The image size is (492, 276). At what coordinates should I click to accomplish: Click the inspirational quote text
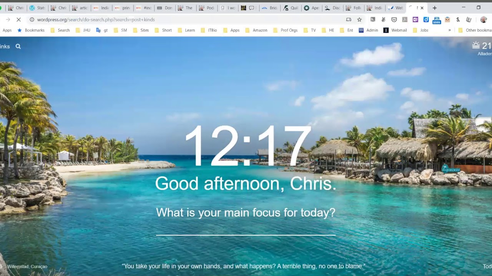click(x=243, y=266)
